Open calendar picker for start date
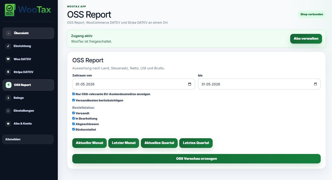Screen dimensions: 332x180 (190, 84)
